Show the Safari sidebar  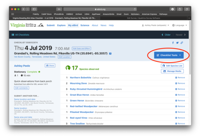pos(34,9)
